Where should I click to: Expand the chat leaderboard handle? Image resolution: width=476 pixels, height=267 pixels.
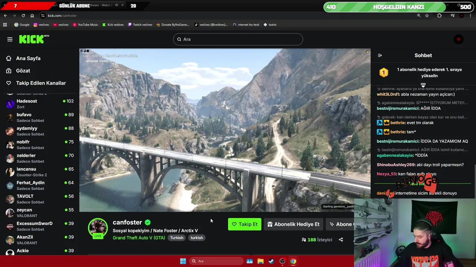(x=423, y=85)
